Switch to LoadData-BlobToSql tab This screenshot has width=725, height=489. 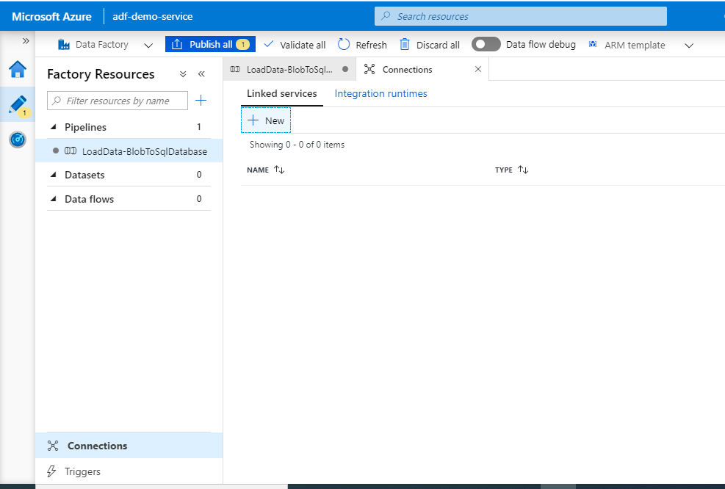click(x=289, y=69)
